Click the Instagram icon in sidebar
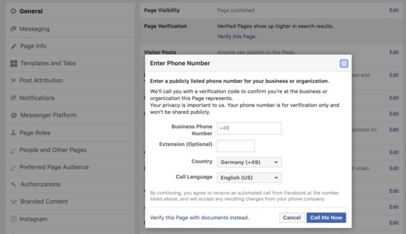The image size is (406, 234). coord(13,219)
